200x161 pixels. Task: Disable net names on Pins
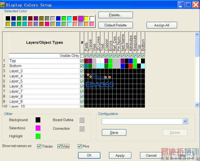[80, 146]
